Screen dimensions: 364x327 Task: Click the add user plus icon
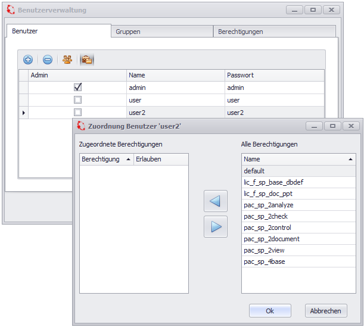point(28,60)
